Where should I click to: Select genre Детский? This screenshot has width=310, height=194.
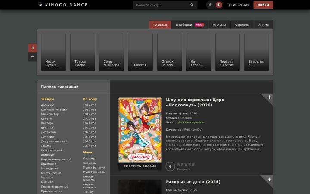tap(47, 137)
